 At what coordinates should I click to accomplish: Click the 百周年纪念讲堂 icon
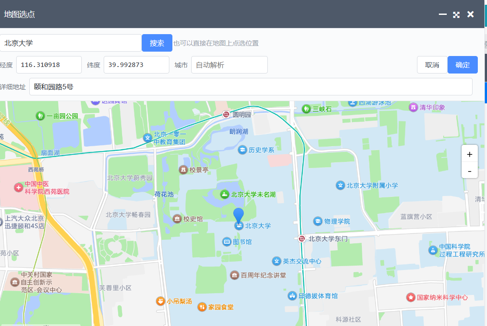coord(235,275)
